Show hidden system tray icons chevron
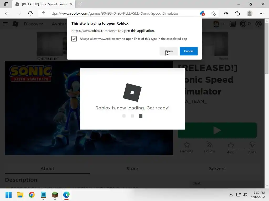Screen dimensions: 269x201 pos(231,195)
